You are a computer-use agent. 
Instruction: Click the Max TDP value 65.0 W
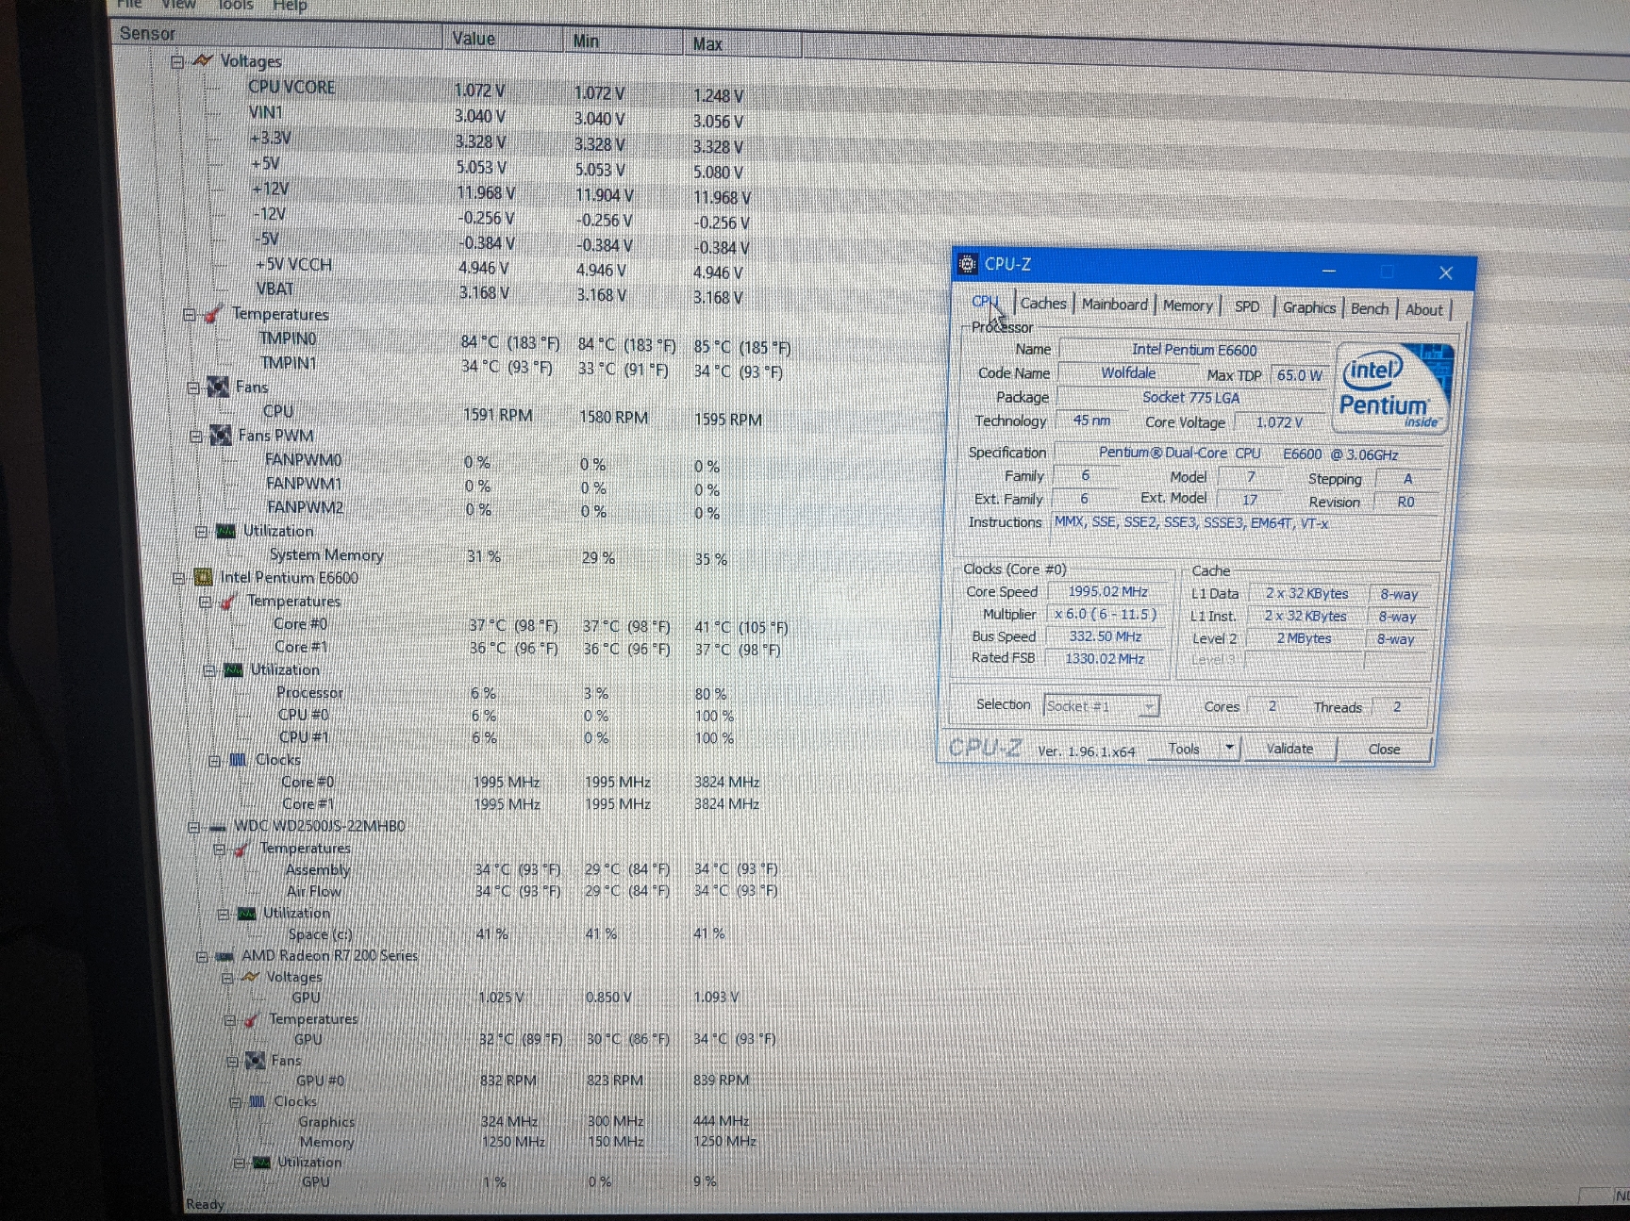click(x=1299, y=374)
